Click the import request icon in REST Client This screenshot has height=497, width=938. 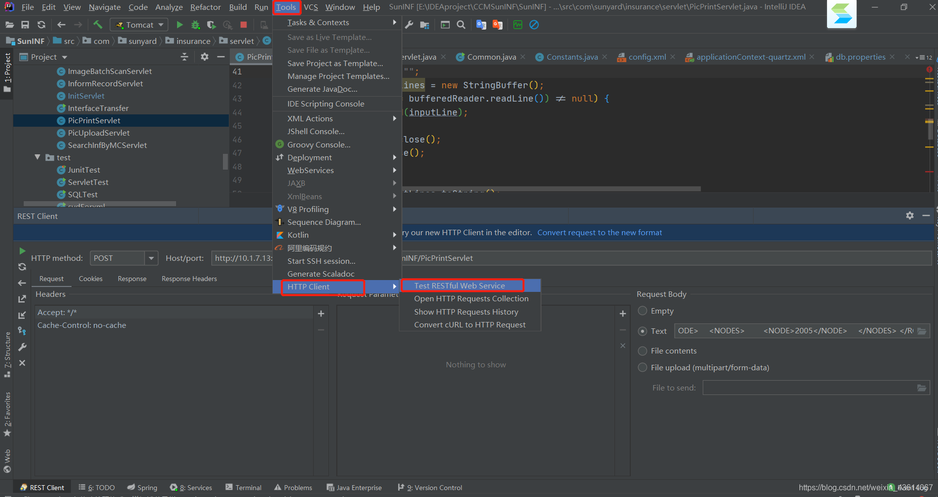[22, 315]
